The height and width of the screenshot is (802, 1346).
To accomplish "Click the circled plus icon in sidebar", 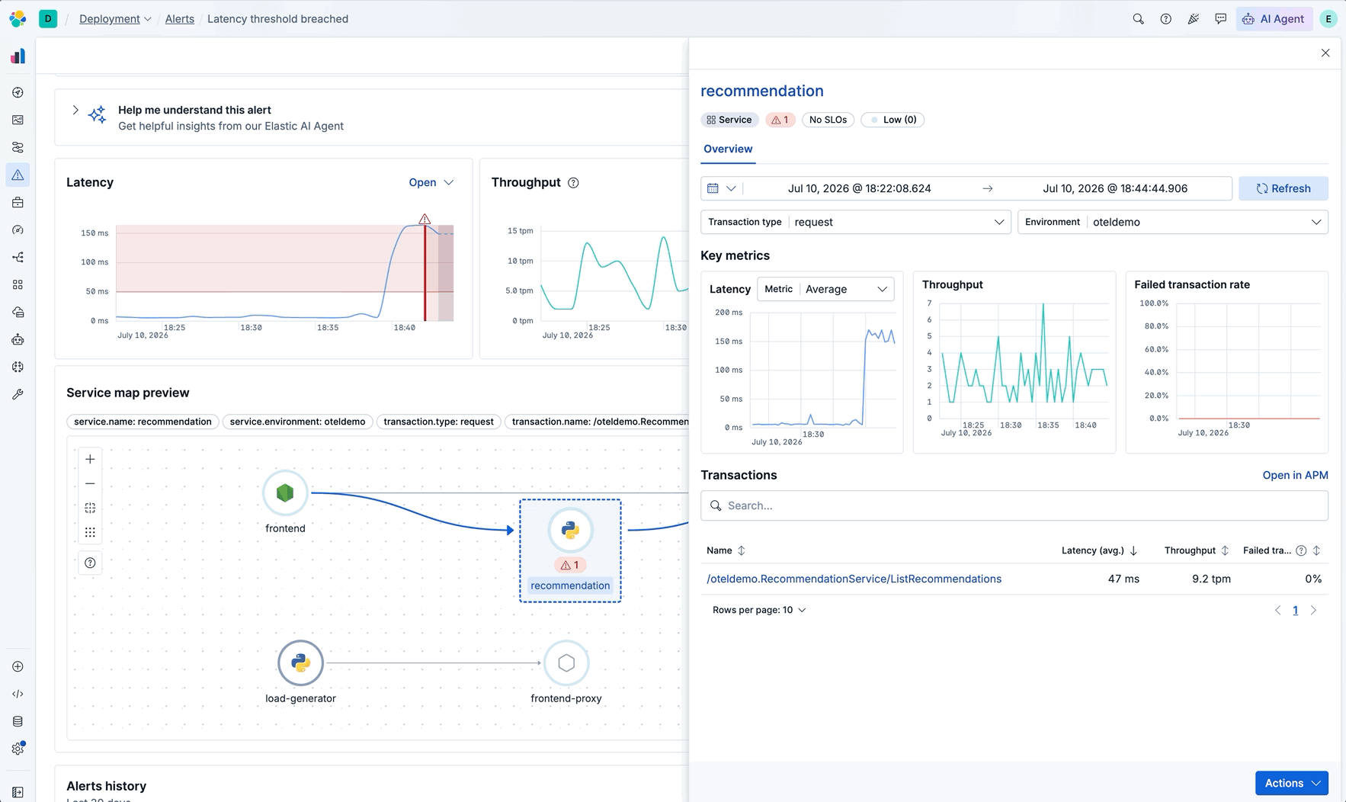I will (x=18, y=666).
